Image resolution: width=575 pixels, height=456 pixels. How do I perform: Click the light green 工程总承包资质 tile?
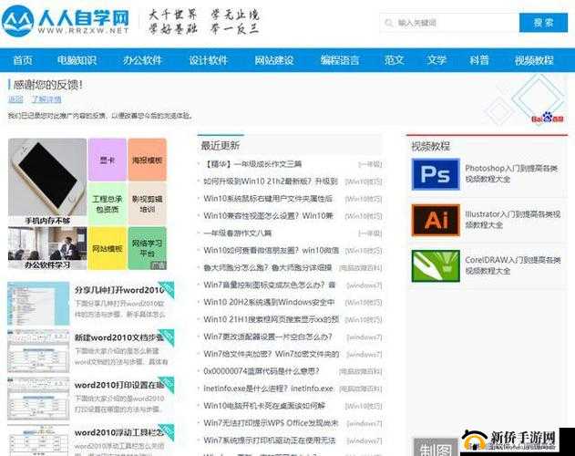pyautogui.click(x=108, y=203)
